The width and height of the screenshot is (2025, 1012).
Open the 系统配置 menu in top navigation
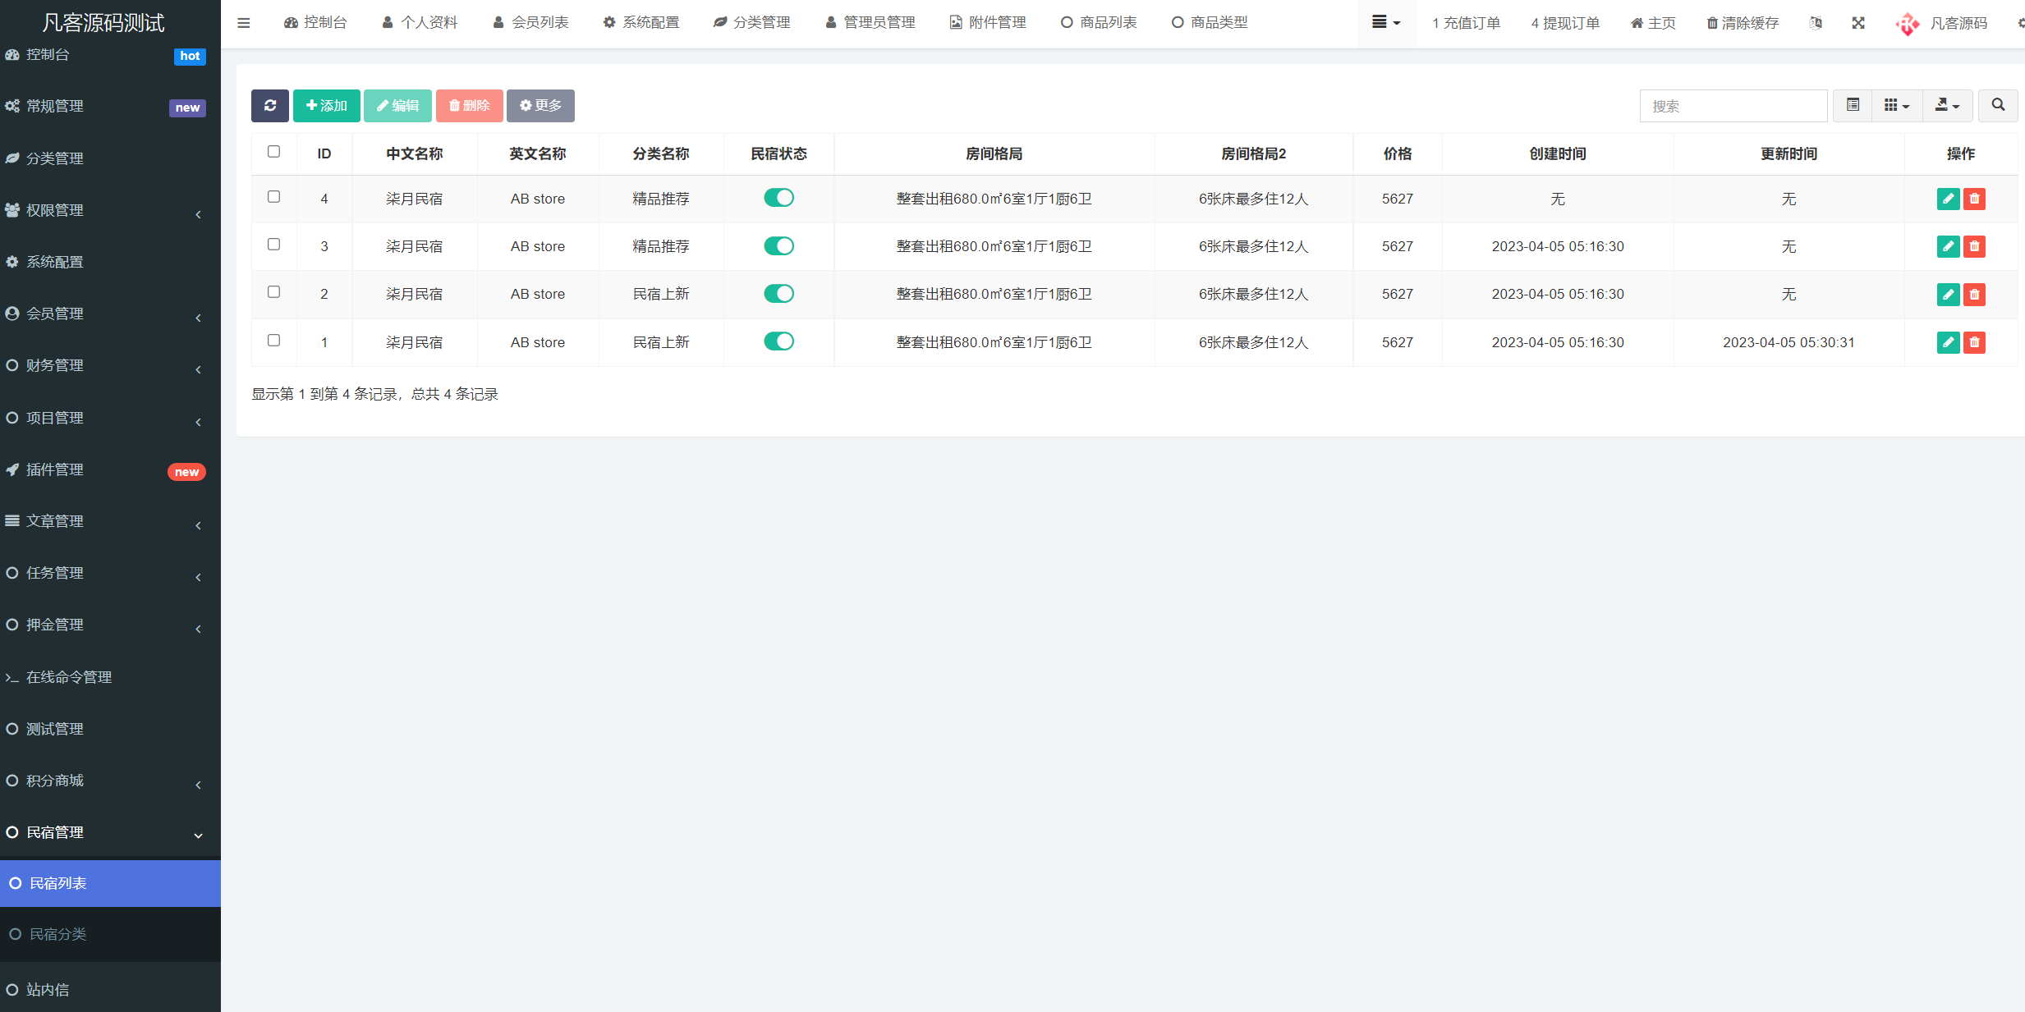click(642, 22)
